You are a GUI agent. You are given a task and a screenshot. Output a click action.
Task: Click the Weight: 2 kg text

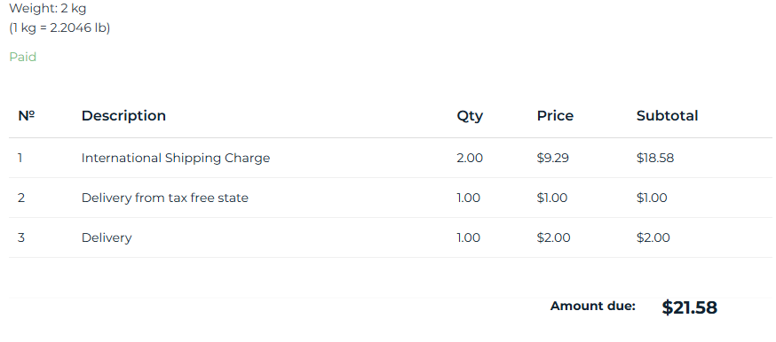coord(48,8)
